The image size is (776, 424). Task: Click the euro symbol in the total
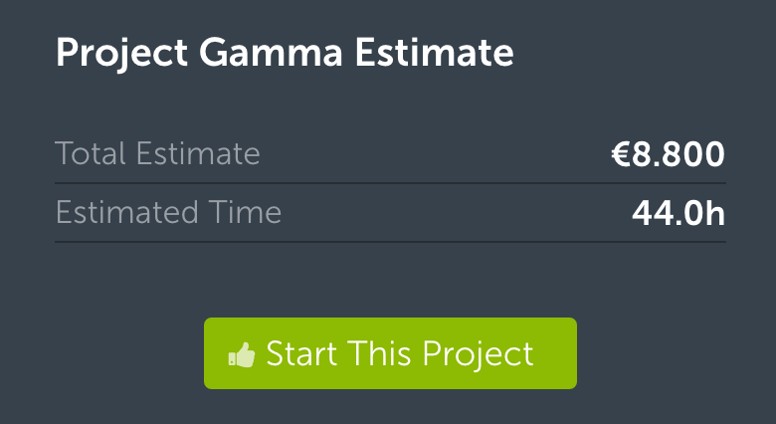[621, 154]
